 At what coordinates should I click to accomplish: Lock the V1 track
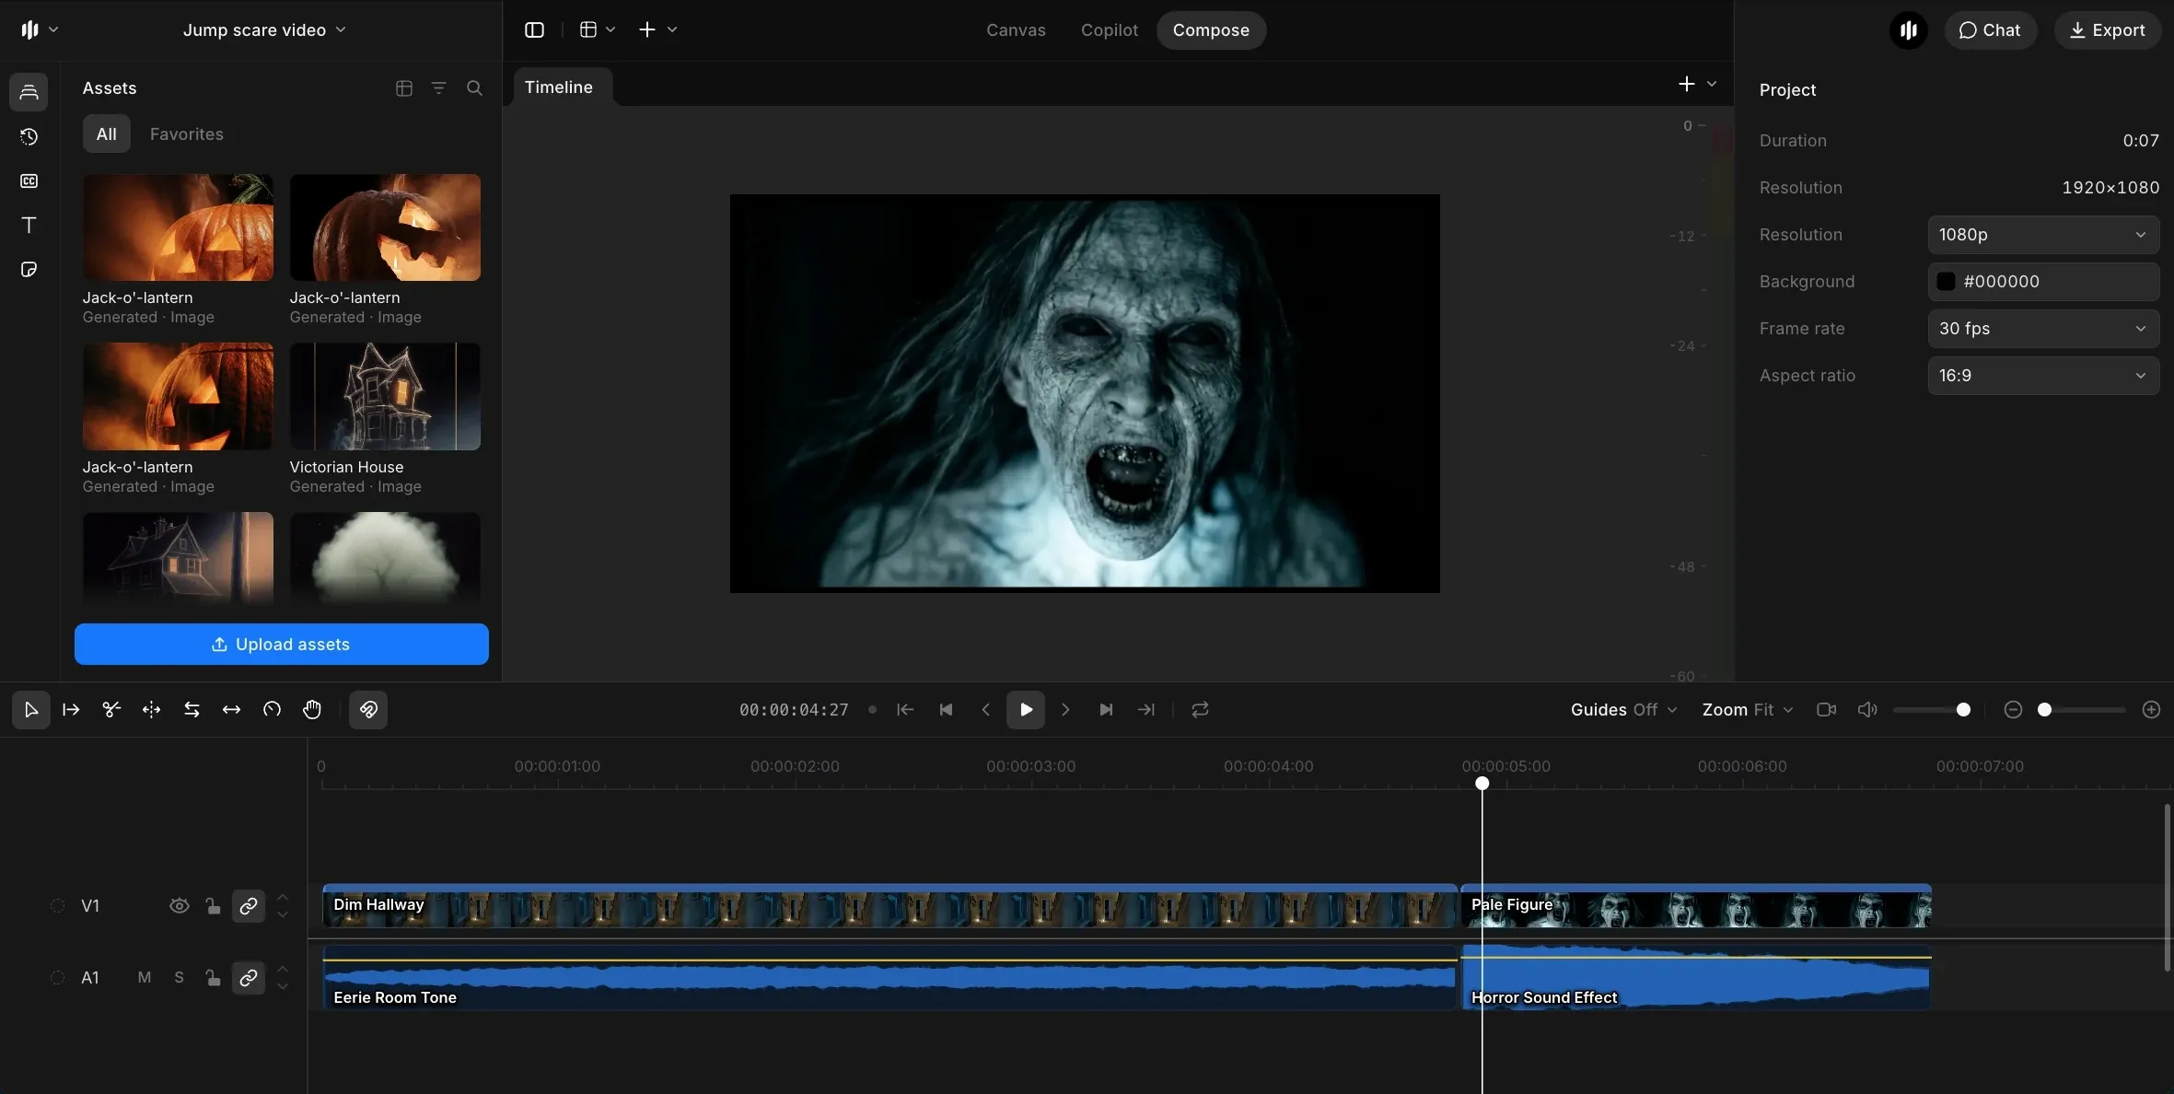click(x=213, y=905)
